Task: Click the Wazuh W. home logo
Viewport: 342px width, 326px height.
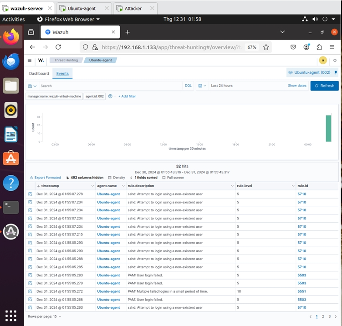Action: [x=41, y=60]
